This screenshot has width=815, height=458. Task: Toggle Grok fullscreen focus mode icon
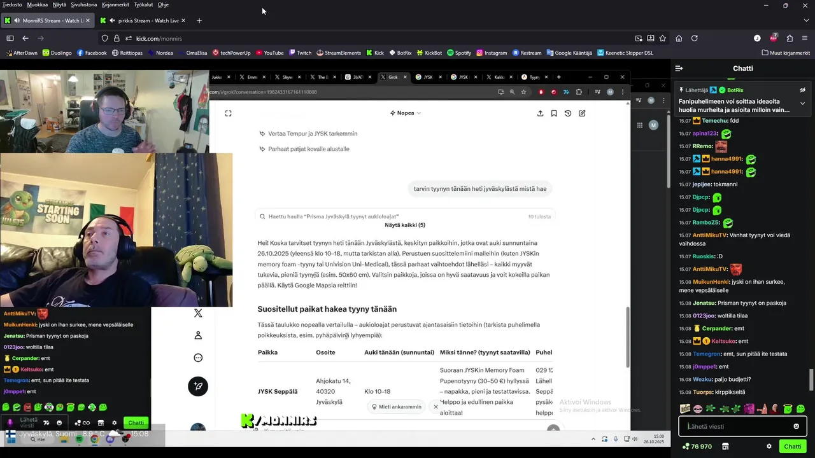228,113
